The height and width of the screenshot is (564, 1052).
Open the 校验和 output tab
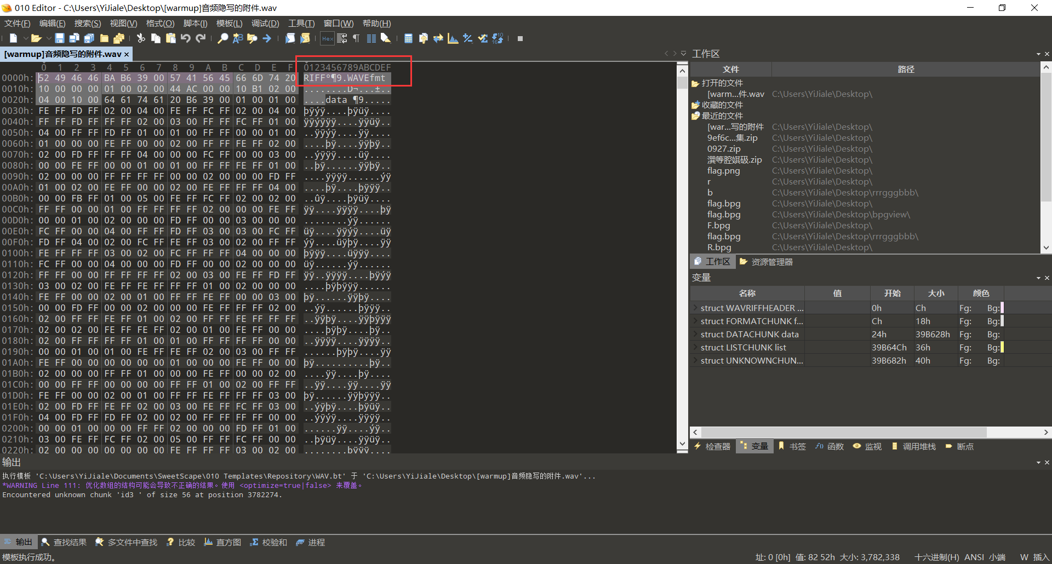(x=268, y=542)
